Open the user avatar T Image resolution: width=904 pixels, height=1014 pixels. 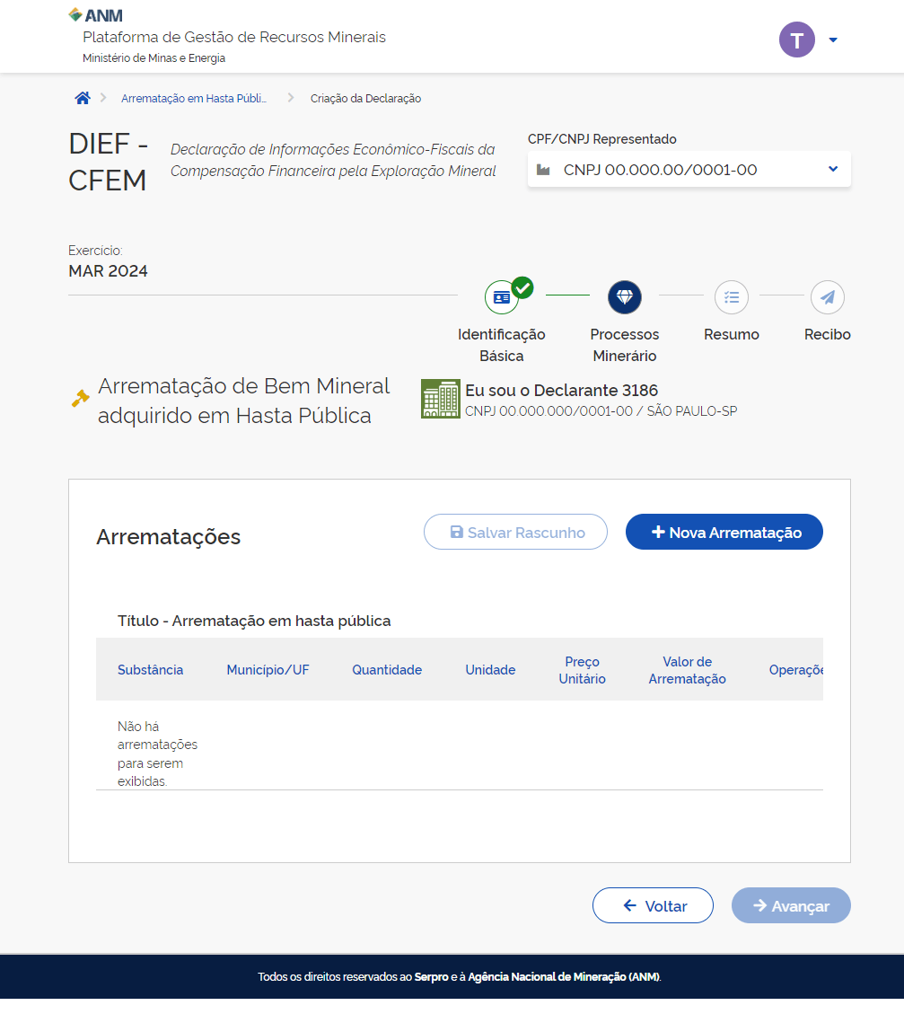[796, 40]
